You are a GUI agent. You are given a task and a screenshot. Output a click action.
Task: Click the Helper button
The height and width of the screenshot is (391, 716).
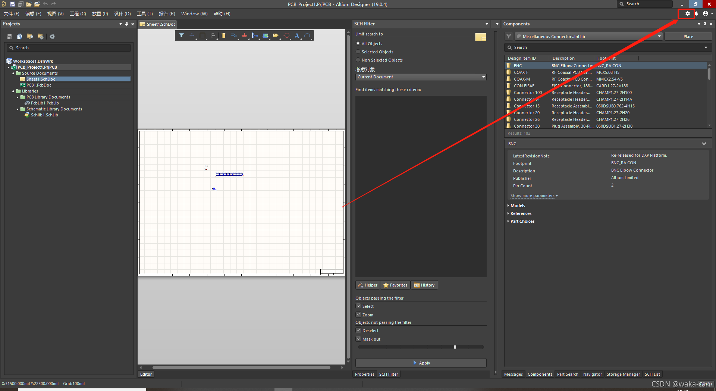[368, 285]
